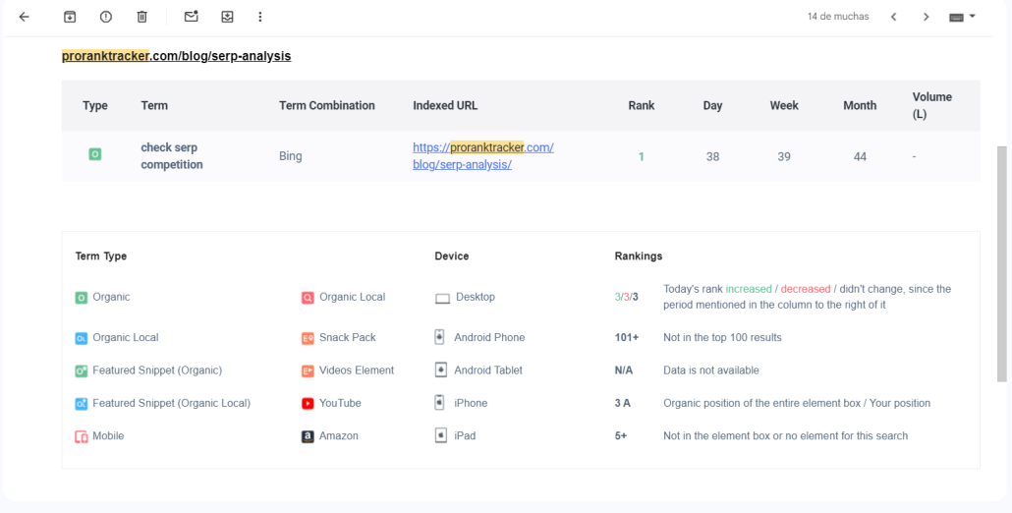
Task: Click the '5+' rankings label
Action: (621, 436)
